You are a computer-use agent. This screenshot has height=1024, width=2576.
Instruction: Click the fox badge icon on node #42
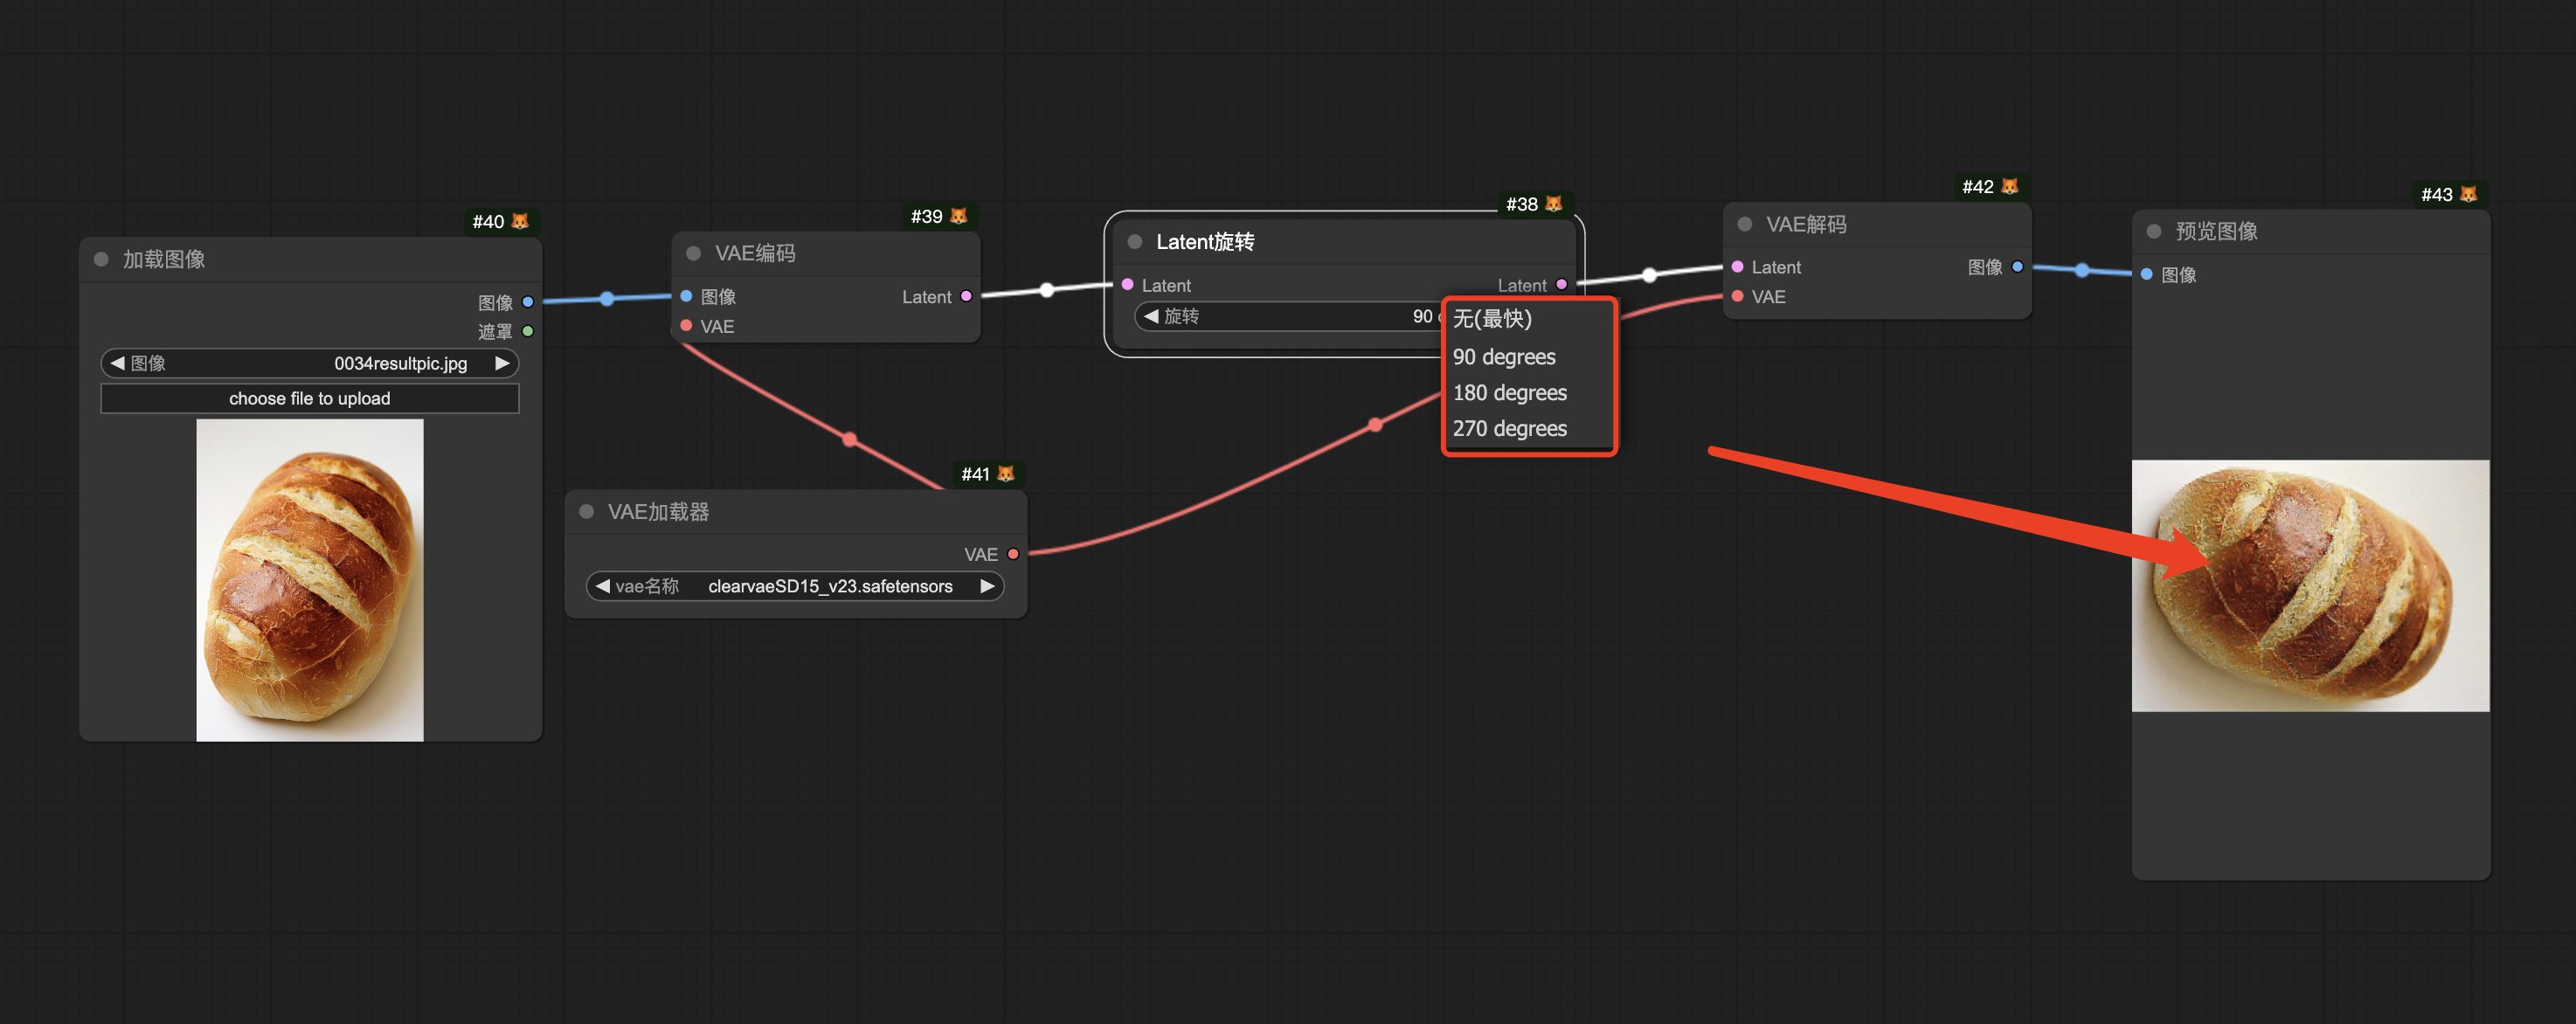2009,186
